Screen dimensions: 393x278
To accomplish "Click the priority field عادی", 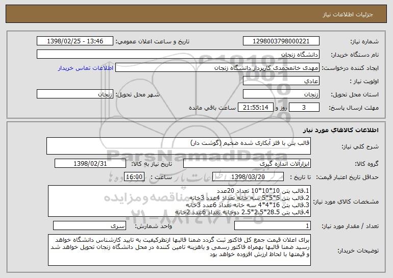I will [281, 81].
